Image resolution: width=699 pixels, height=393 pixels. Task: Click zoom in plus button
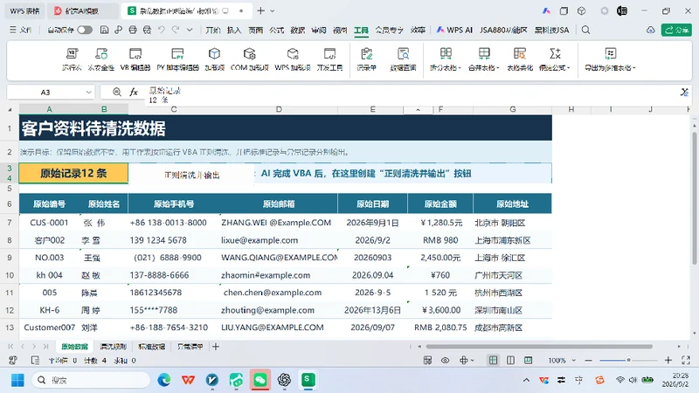(668, 360)
